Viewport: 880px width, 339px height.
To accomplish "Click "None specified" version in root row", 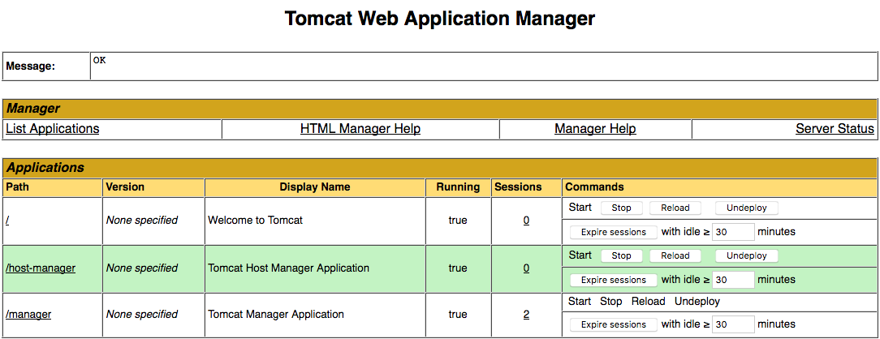I will tap(142, 221).
